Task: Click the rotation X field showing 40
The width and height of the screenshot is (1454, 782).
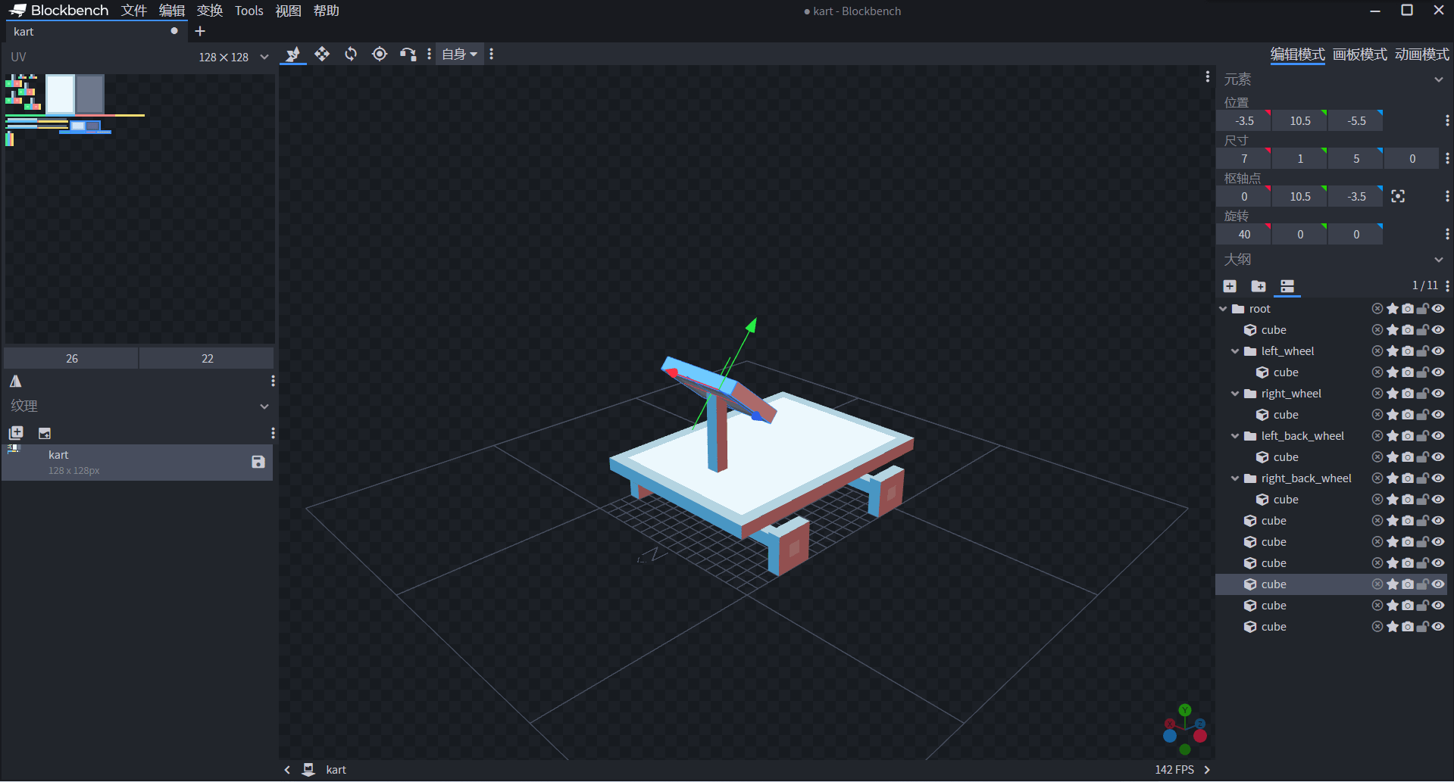Action: (x=1243, y=235)
